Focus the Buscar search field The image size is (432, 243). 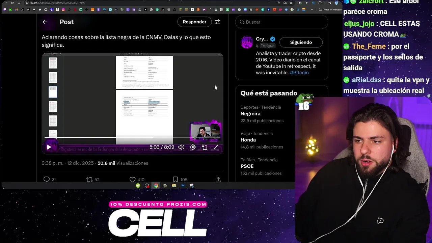point(281,22)
